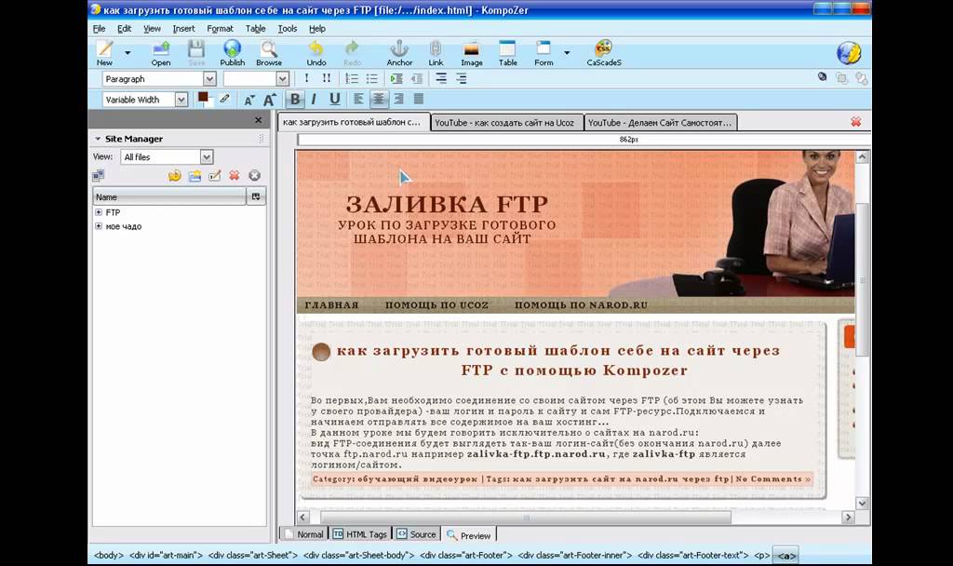Increase the font size
This screenshot has width=953, height=566.
(x=269, y=100)
